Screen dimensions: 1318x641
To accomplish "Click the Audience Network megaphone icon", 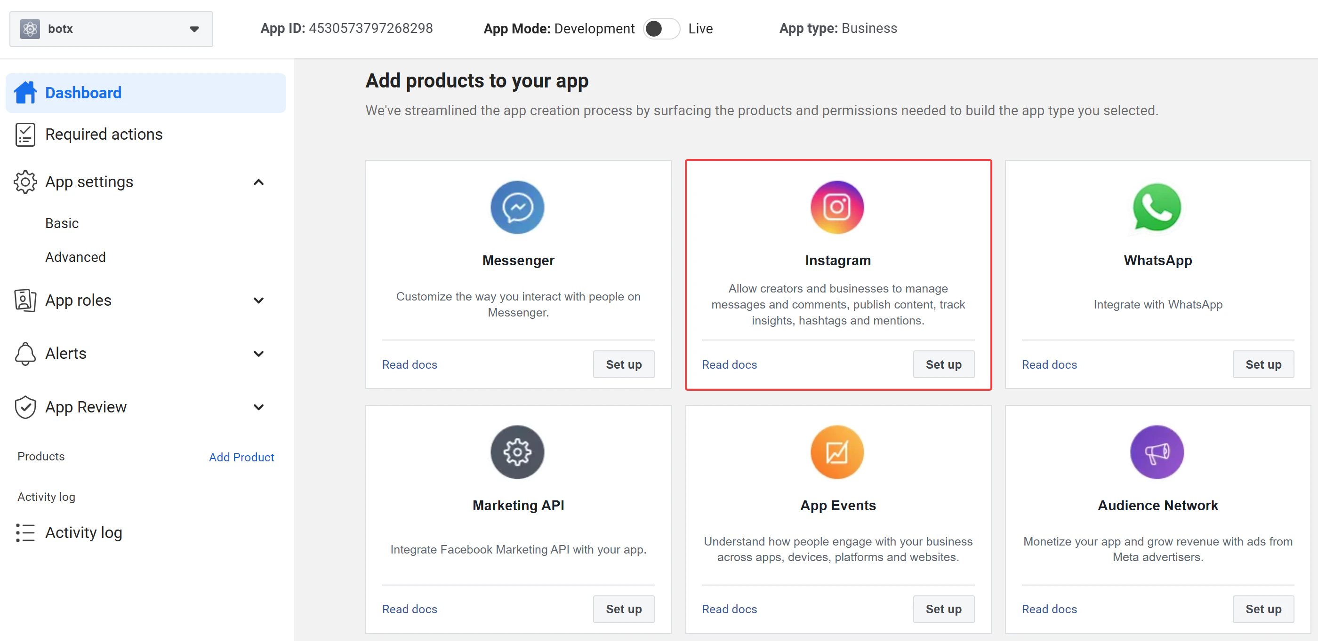I will [x=1157, y=452].
